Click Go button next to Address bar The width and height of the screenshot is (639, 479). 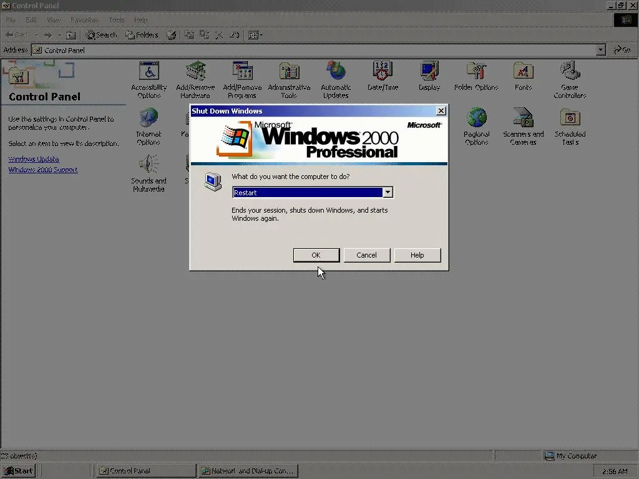coord(623,50)
